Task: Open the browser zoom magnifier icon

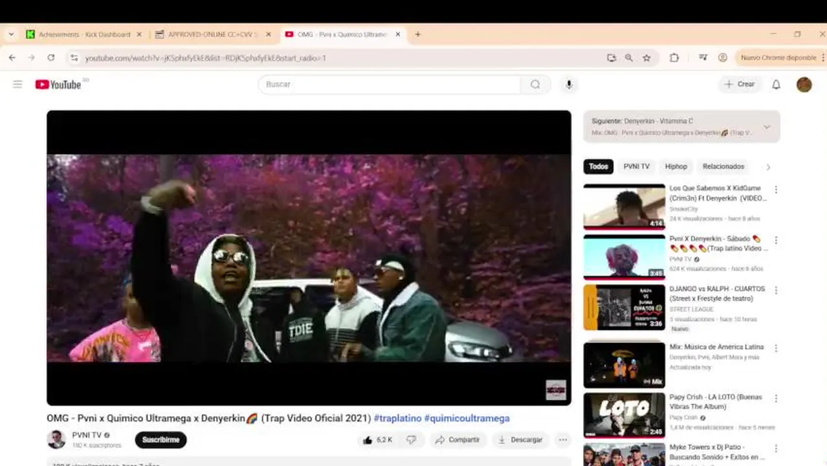Action: 629,58
